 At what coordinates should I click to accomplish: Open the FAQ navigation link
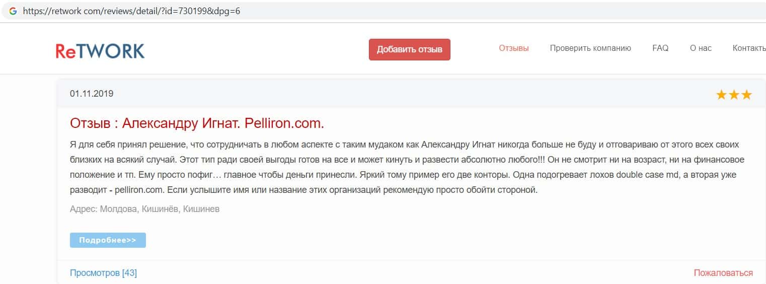[660, 48]
